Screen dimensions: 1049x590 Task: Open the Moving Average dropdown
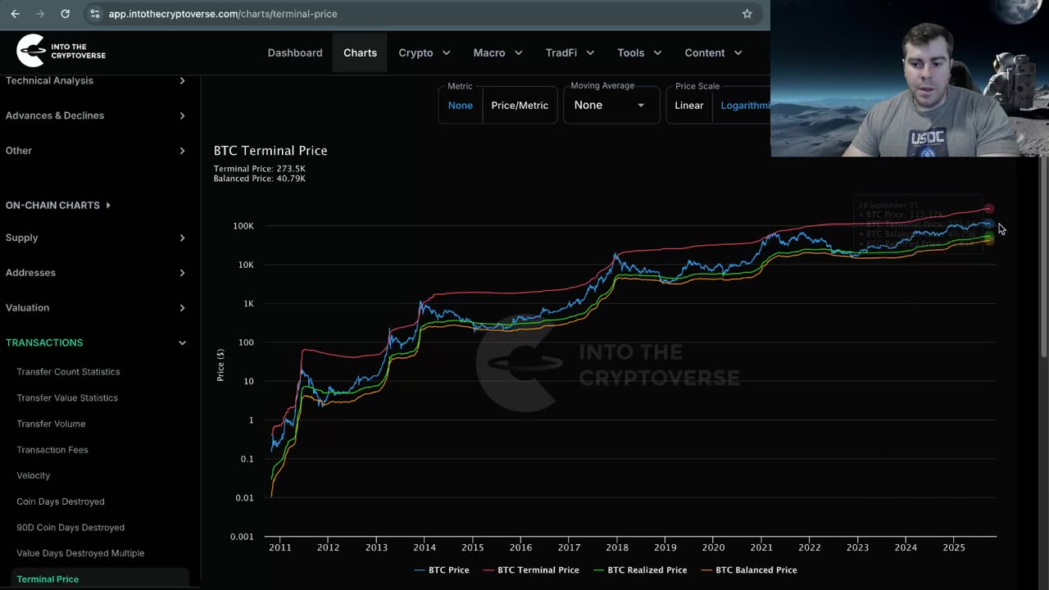[x=611, y=105]
